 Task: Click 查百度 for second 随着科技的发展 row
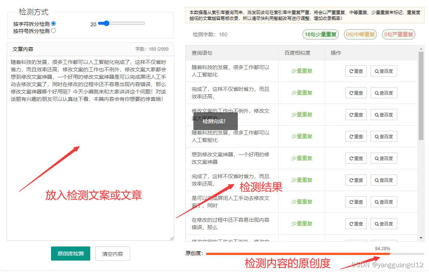384,136
